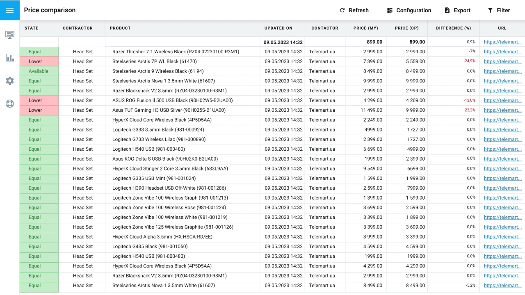
Task: Open the bar chart statistics icon
Action: point(10,58)
